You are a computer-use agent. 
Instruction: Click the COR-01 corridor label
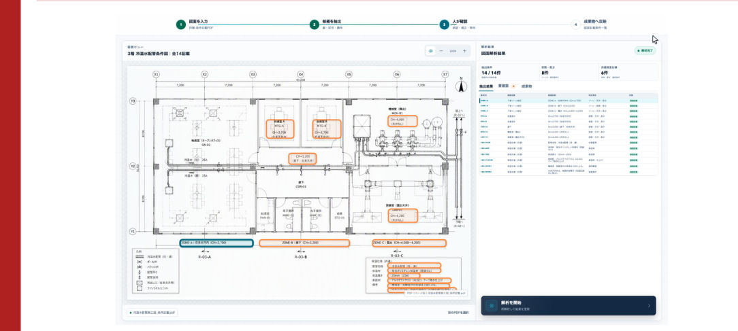pos(301,186)
